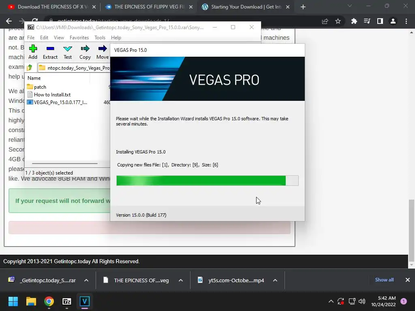Viewport: 415px width, 311px height.
Task: Open the Chrome extensions puzzle icon
Action: [x=354, y=21]
